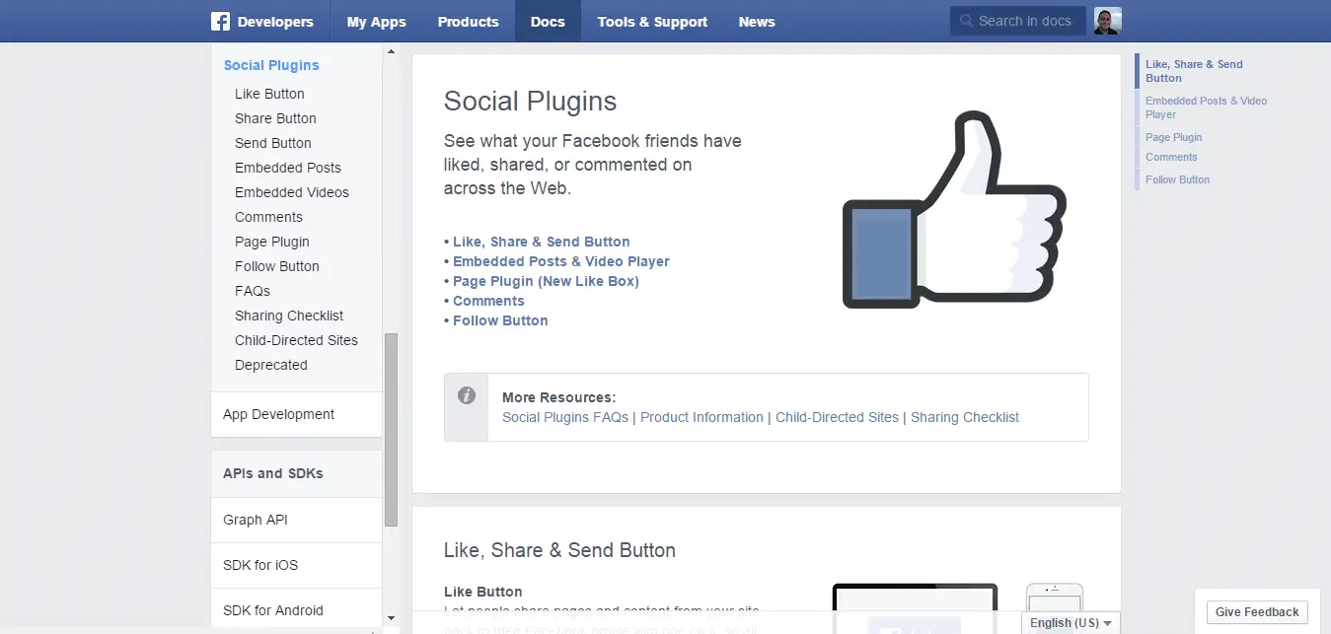The height and width of the screenshot is (634, 1331).
Task: Click the Follow Button bullet link
Action: [500, 320]
